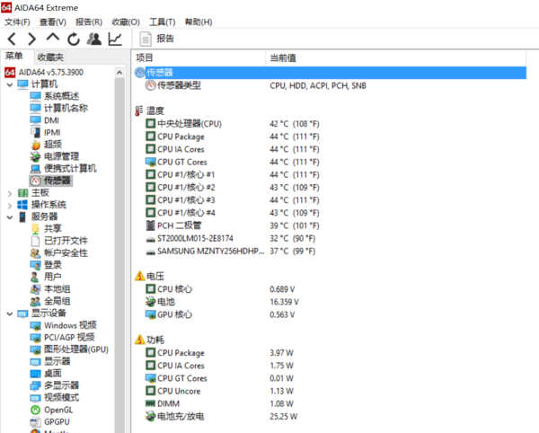539x433 pixels.
Task: Refresh the sensor readings
Action: (74, 40)
